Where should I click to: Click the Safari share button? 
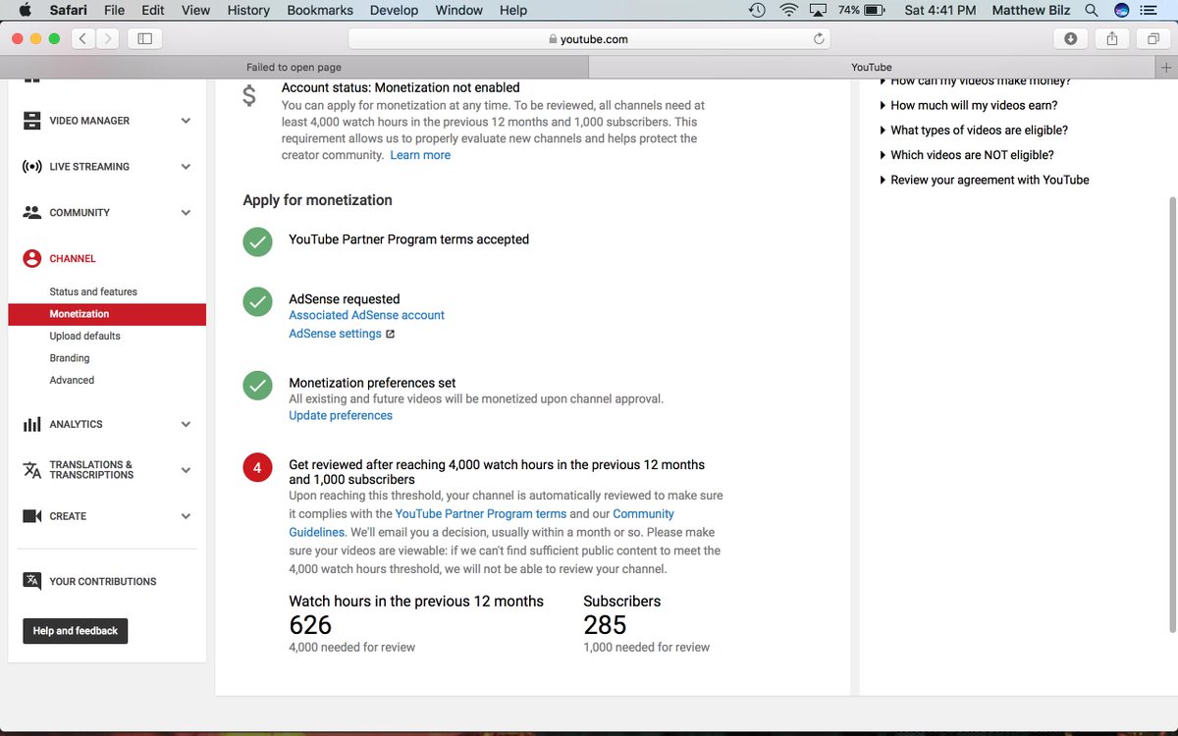1112,38
